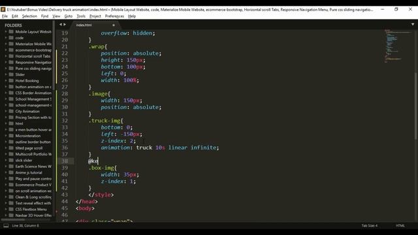Click the Pricing Section folder icon
The image size is (418, 235).
11,117
